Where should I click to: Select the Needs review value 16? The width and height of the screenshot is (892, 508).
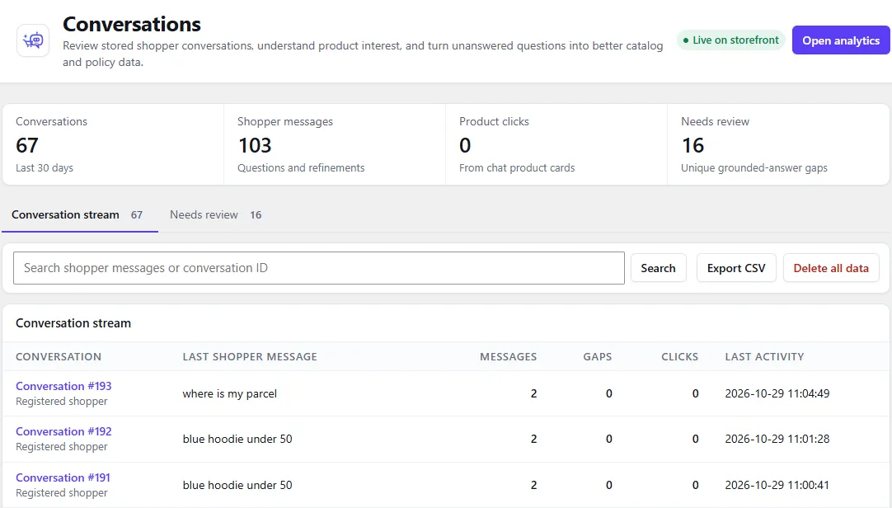692,145
